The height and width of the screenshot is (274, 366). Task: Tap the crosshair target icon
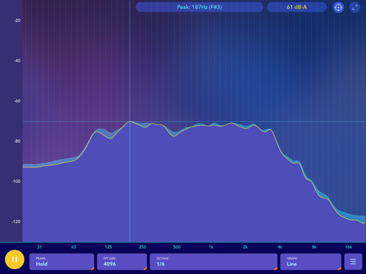click(339, 8)
